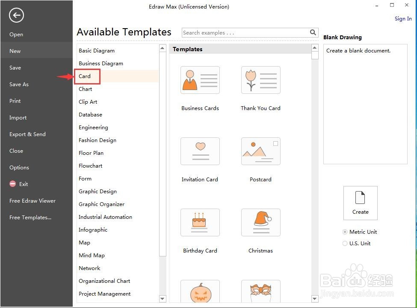Select the Graphic Organizer category
This screenshot has height=308, width=417.
tap(102, 204)
